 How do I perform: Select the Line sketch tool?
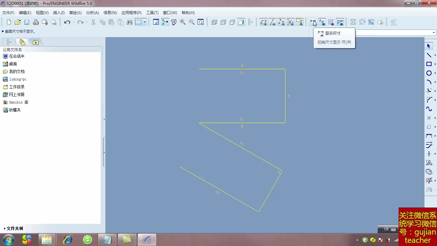(429, 55)
